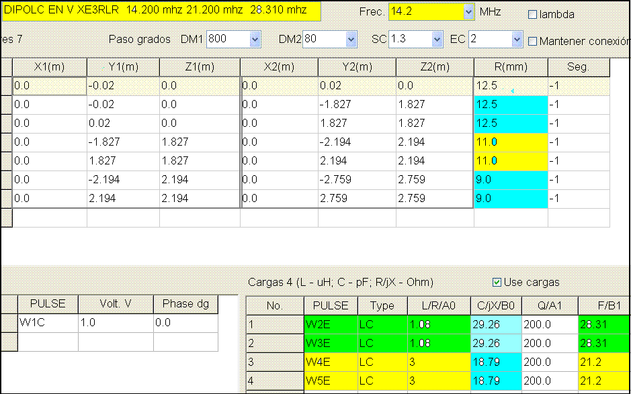The image size is (631, 394).
Task: Select the Seg. -1 cell in the first row
Action: click(x=579, y=86)
